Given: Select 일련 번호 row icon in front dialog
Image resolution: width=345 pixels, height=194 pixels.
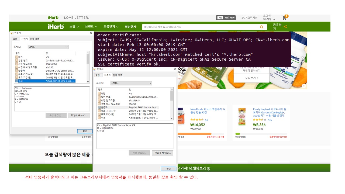Looking at the screenshot, I should tap(99, 97).
